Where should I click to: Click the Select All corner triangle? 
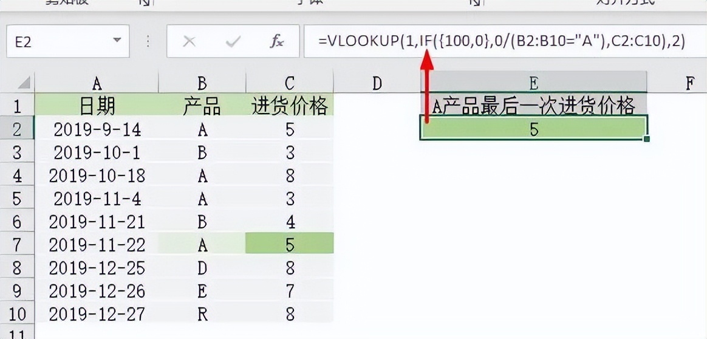(x=24, y=83)
